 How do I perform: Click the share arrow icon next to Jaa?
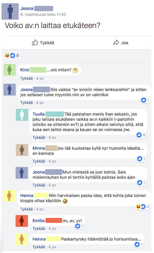116,43
